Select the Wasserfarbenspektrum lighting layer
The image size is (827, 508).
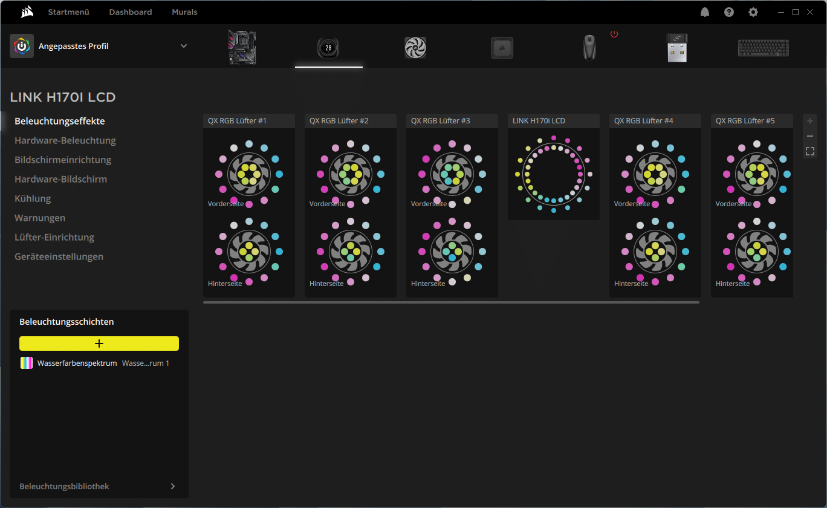pos(77,363)
